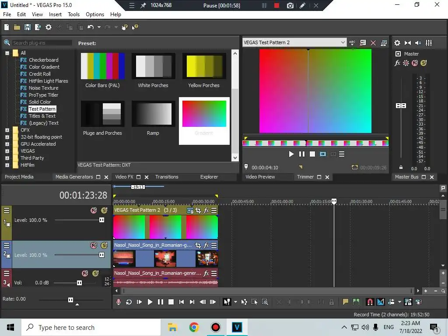
Task: Open Google Chrome from the taskbar
Action: [x=194, y=327]
